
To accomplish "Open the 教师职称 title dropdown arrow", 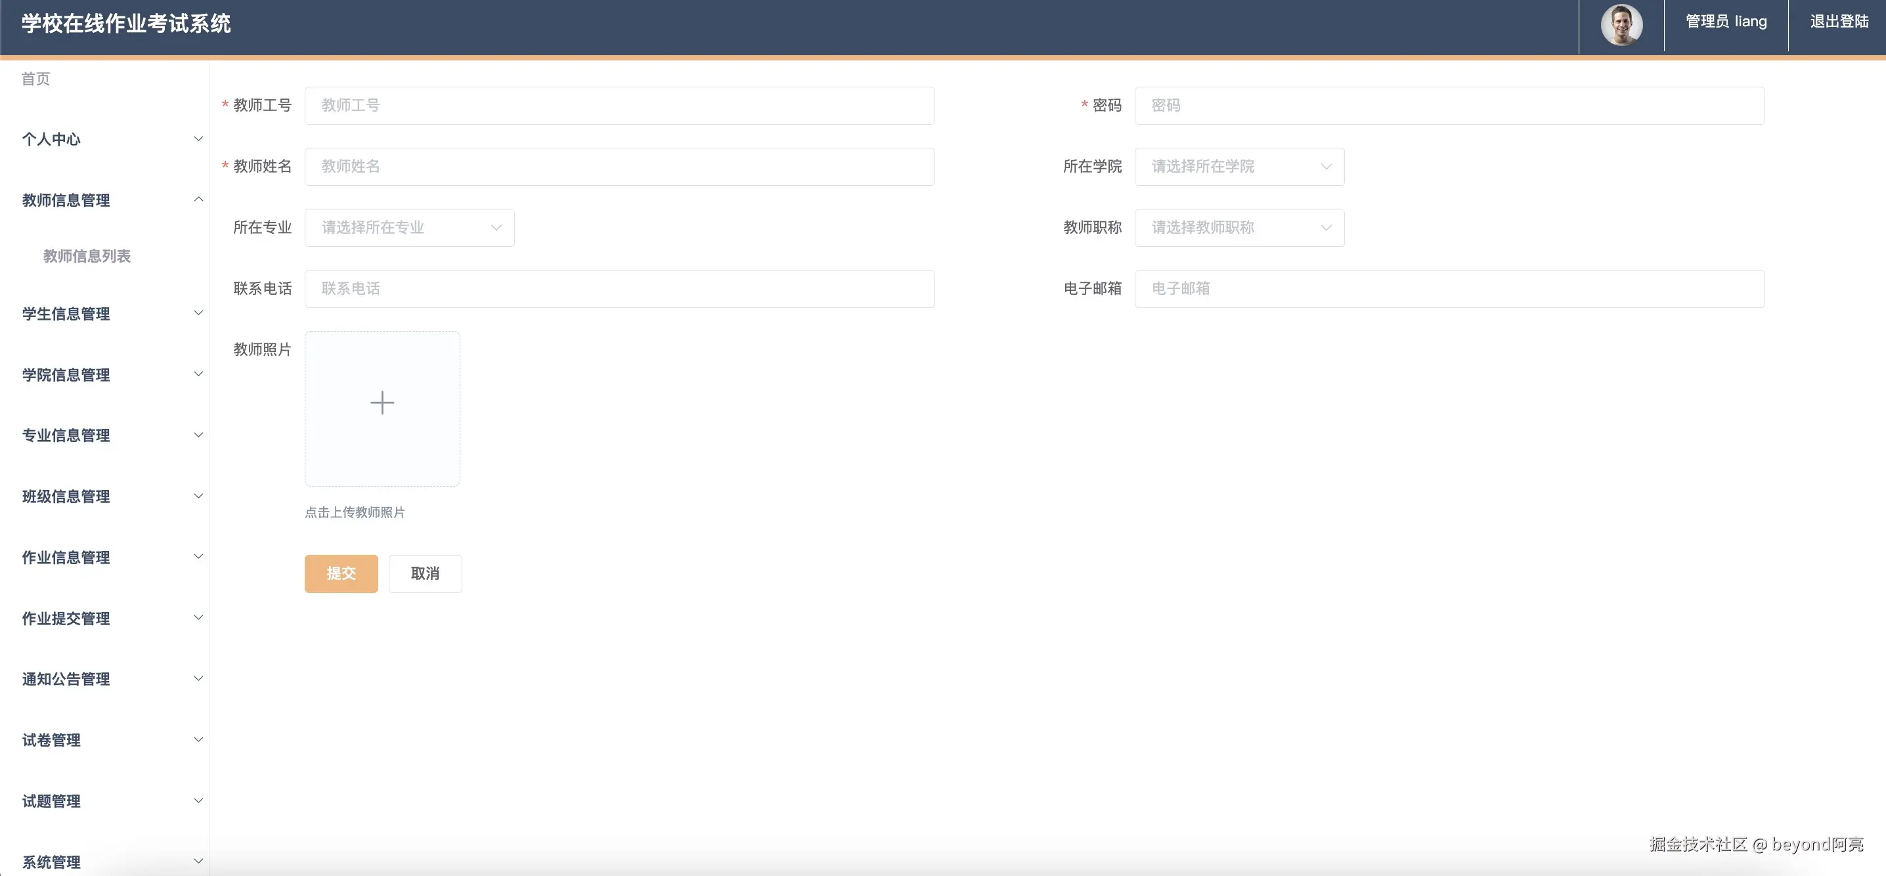I will 1326,228.
